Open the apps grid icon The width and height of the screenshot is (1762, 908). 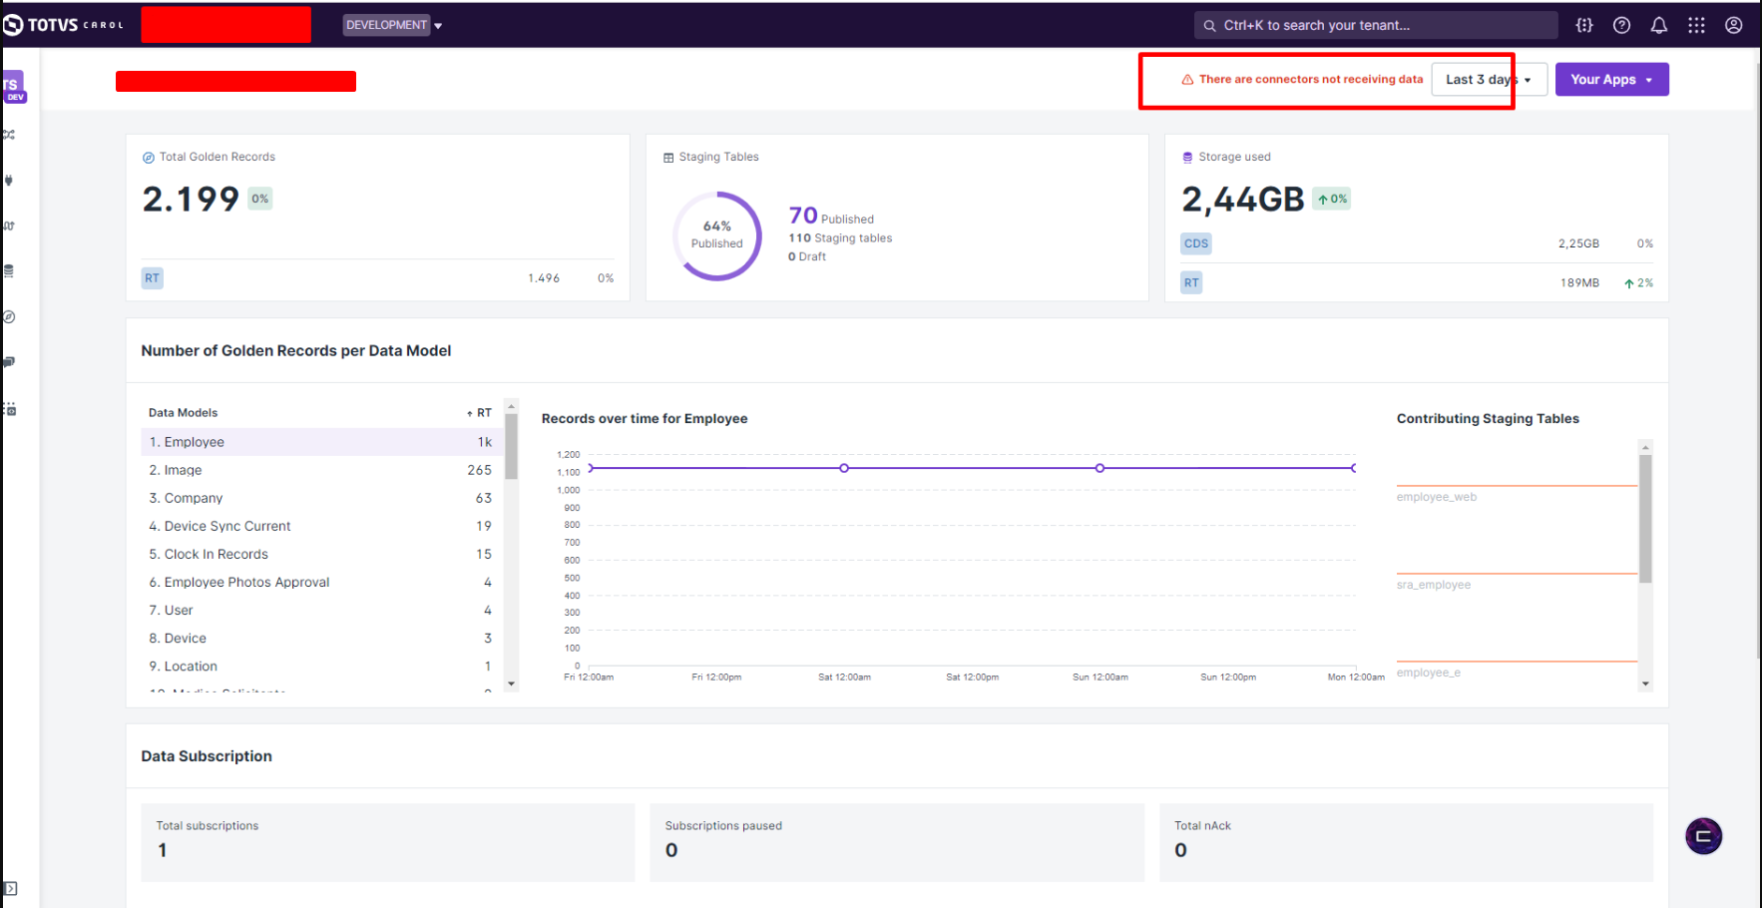pos(1696,25)
